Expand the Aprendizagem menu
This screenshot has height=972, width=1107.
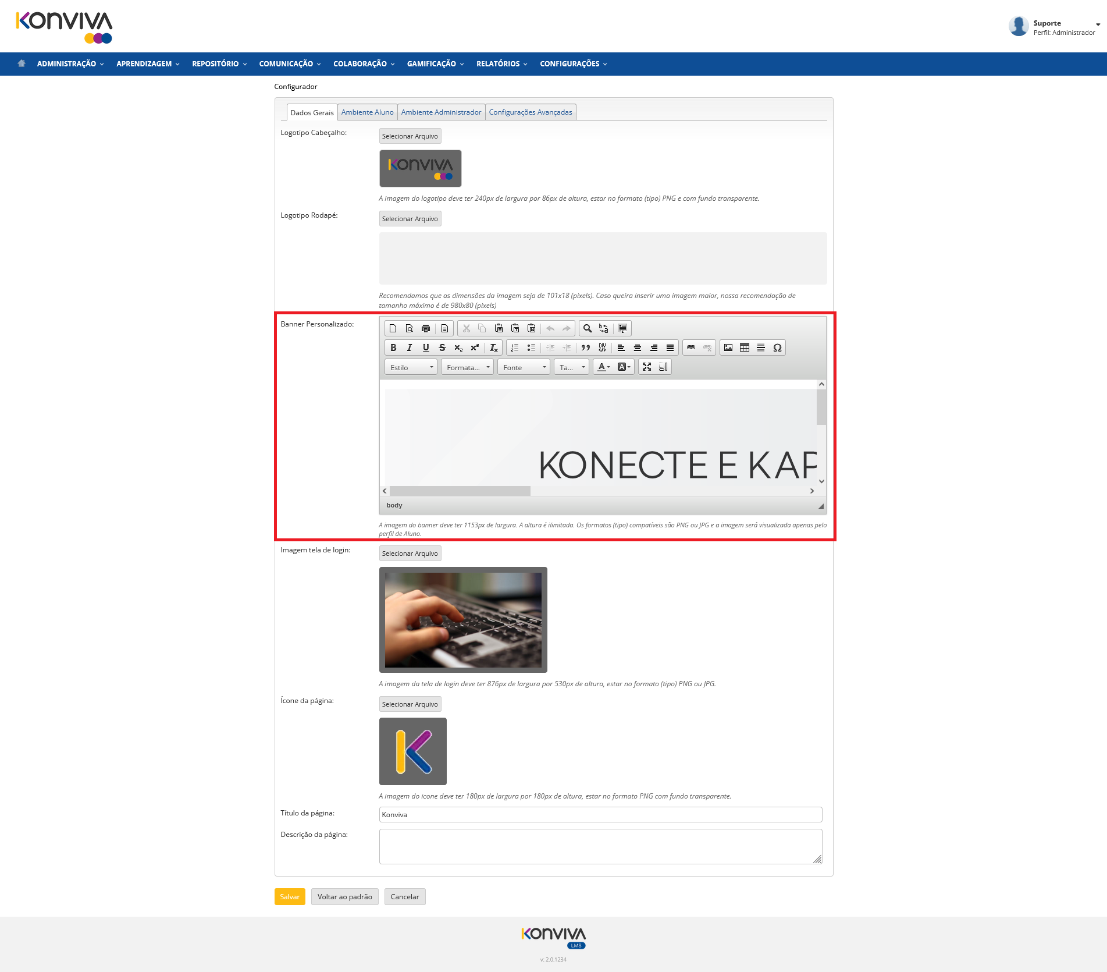148,64
